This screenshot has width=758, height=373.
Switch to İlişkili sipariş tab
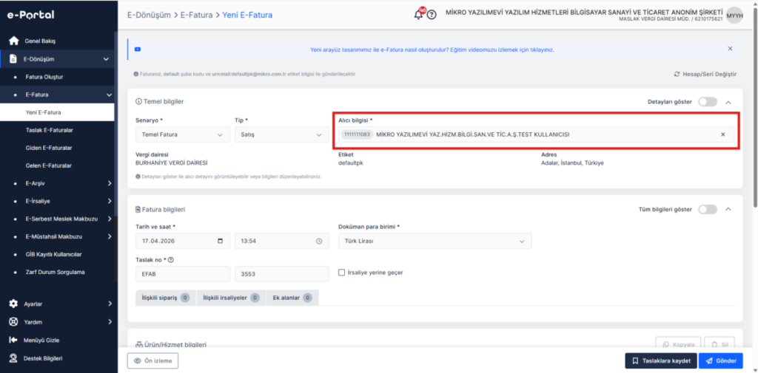pos(166,298)
